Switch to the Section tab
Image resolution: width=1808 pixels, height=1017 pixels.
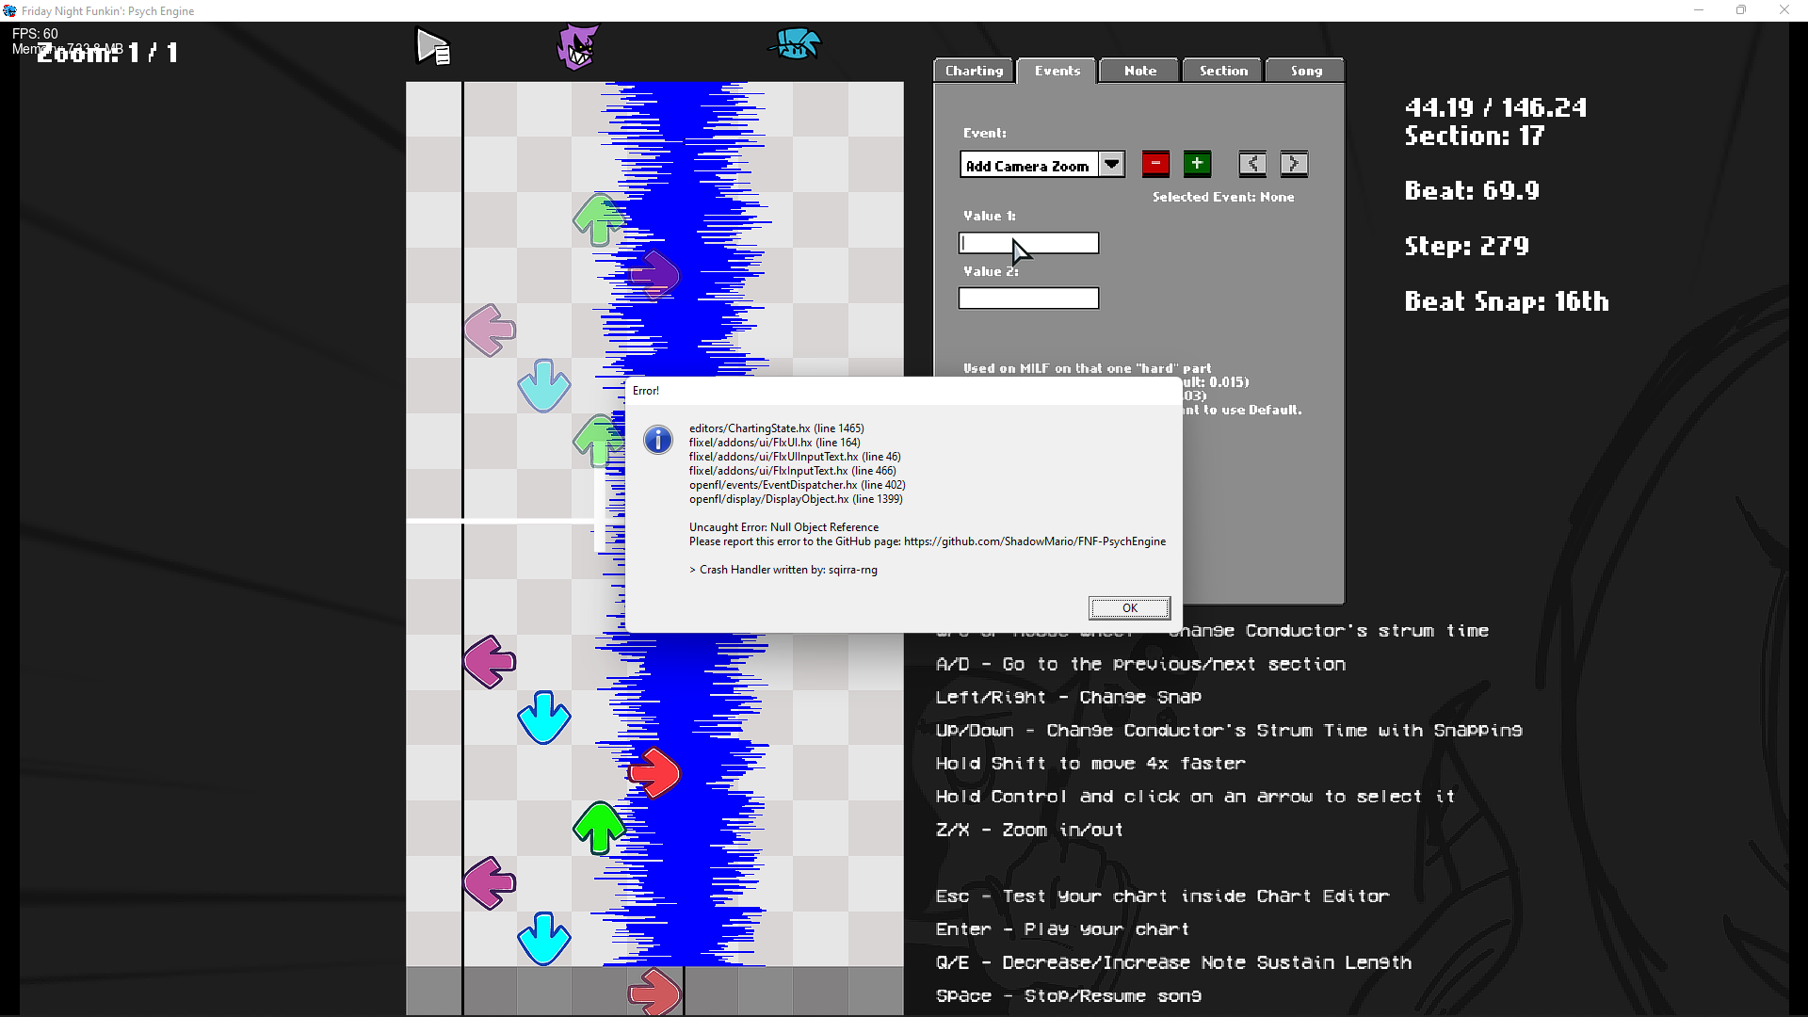(1221, 70)
